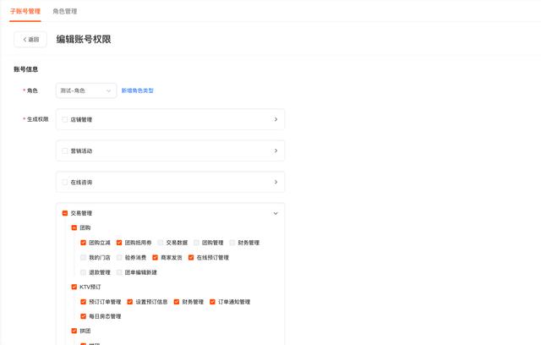The height and width of the screenshot is (345, 541).
Task: Check the 在线咨询 checkbox
Action: click(64, 182)
